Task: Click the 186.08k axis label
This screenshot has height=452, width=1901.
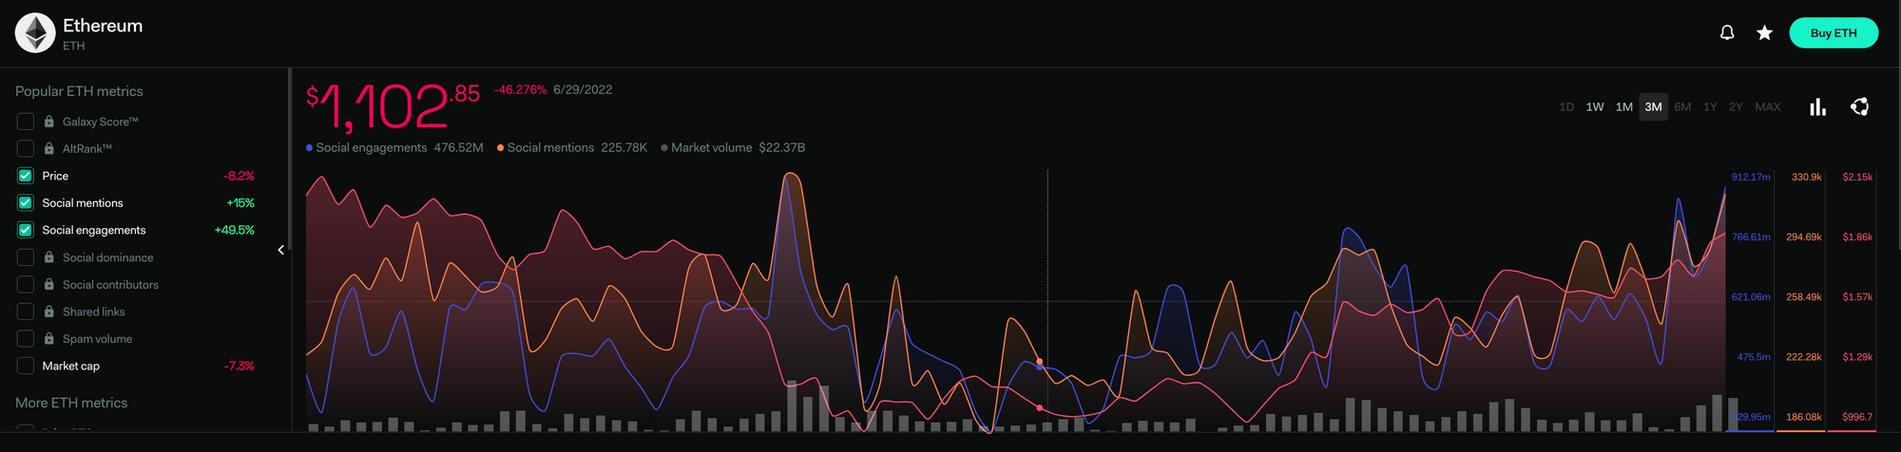Action: click(1804, 417)
